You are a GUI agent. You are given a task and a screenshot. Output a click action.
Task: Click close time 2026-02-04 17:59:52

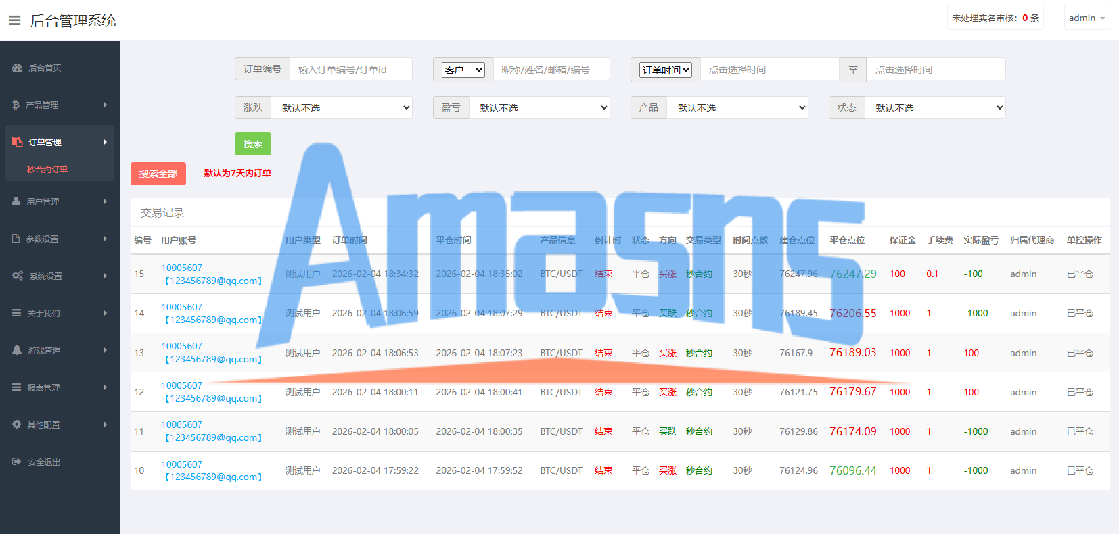pyautogui.click(x=479, y=470)
